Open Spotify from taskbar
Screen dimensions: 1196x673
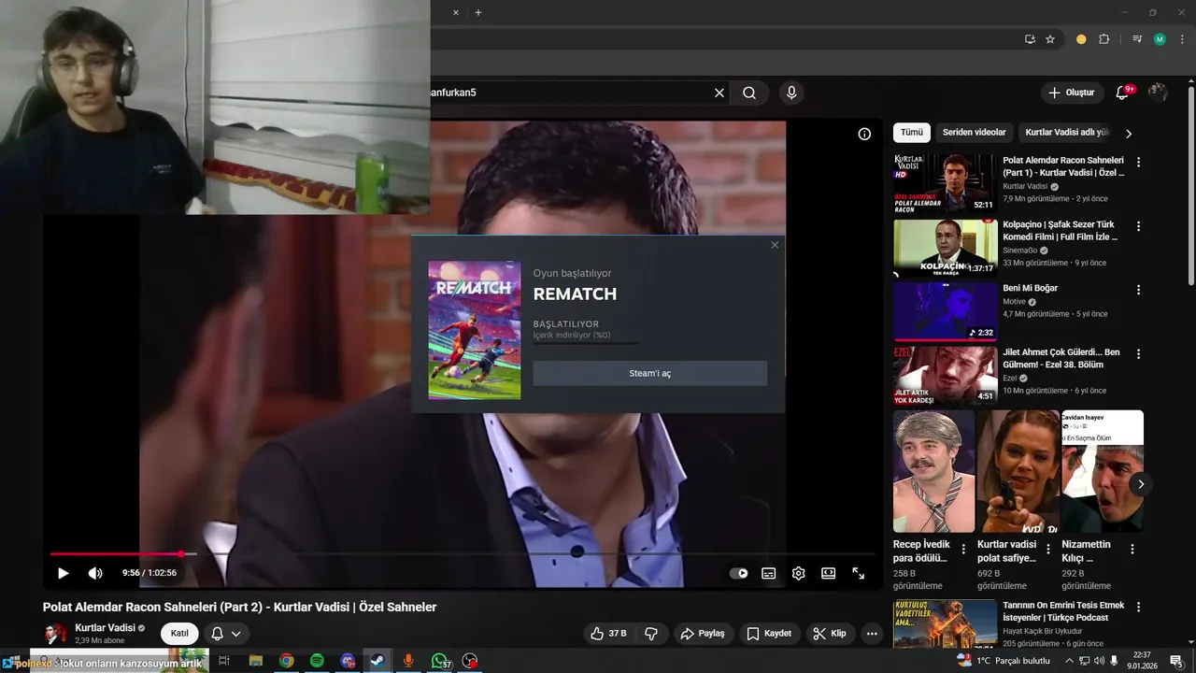(x=317, y=661)
